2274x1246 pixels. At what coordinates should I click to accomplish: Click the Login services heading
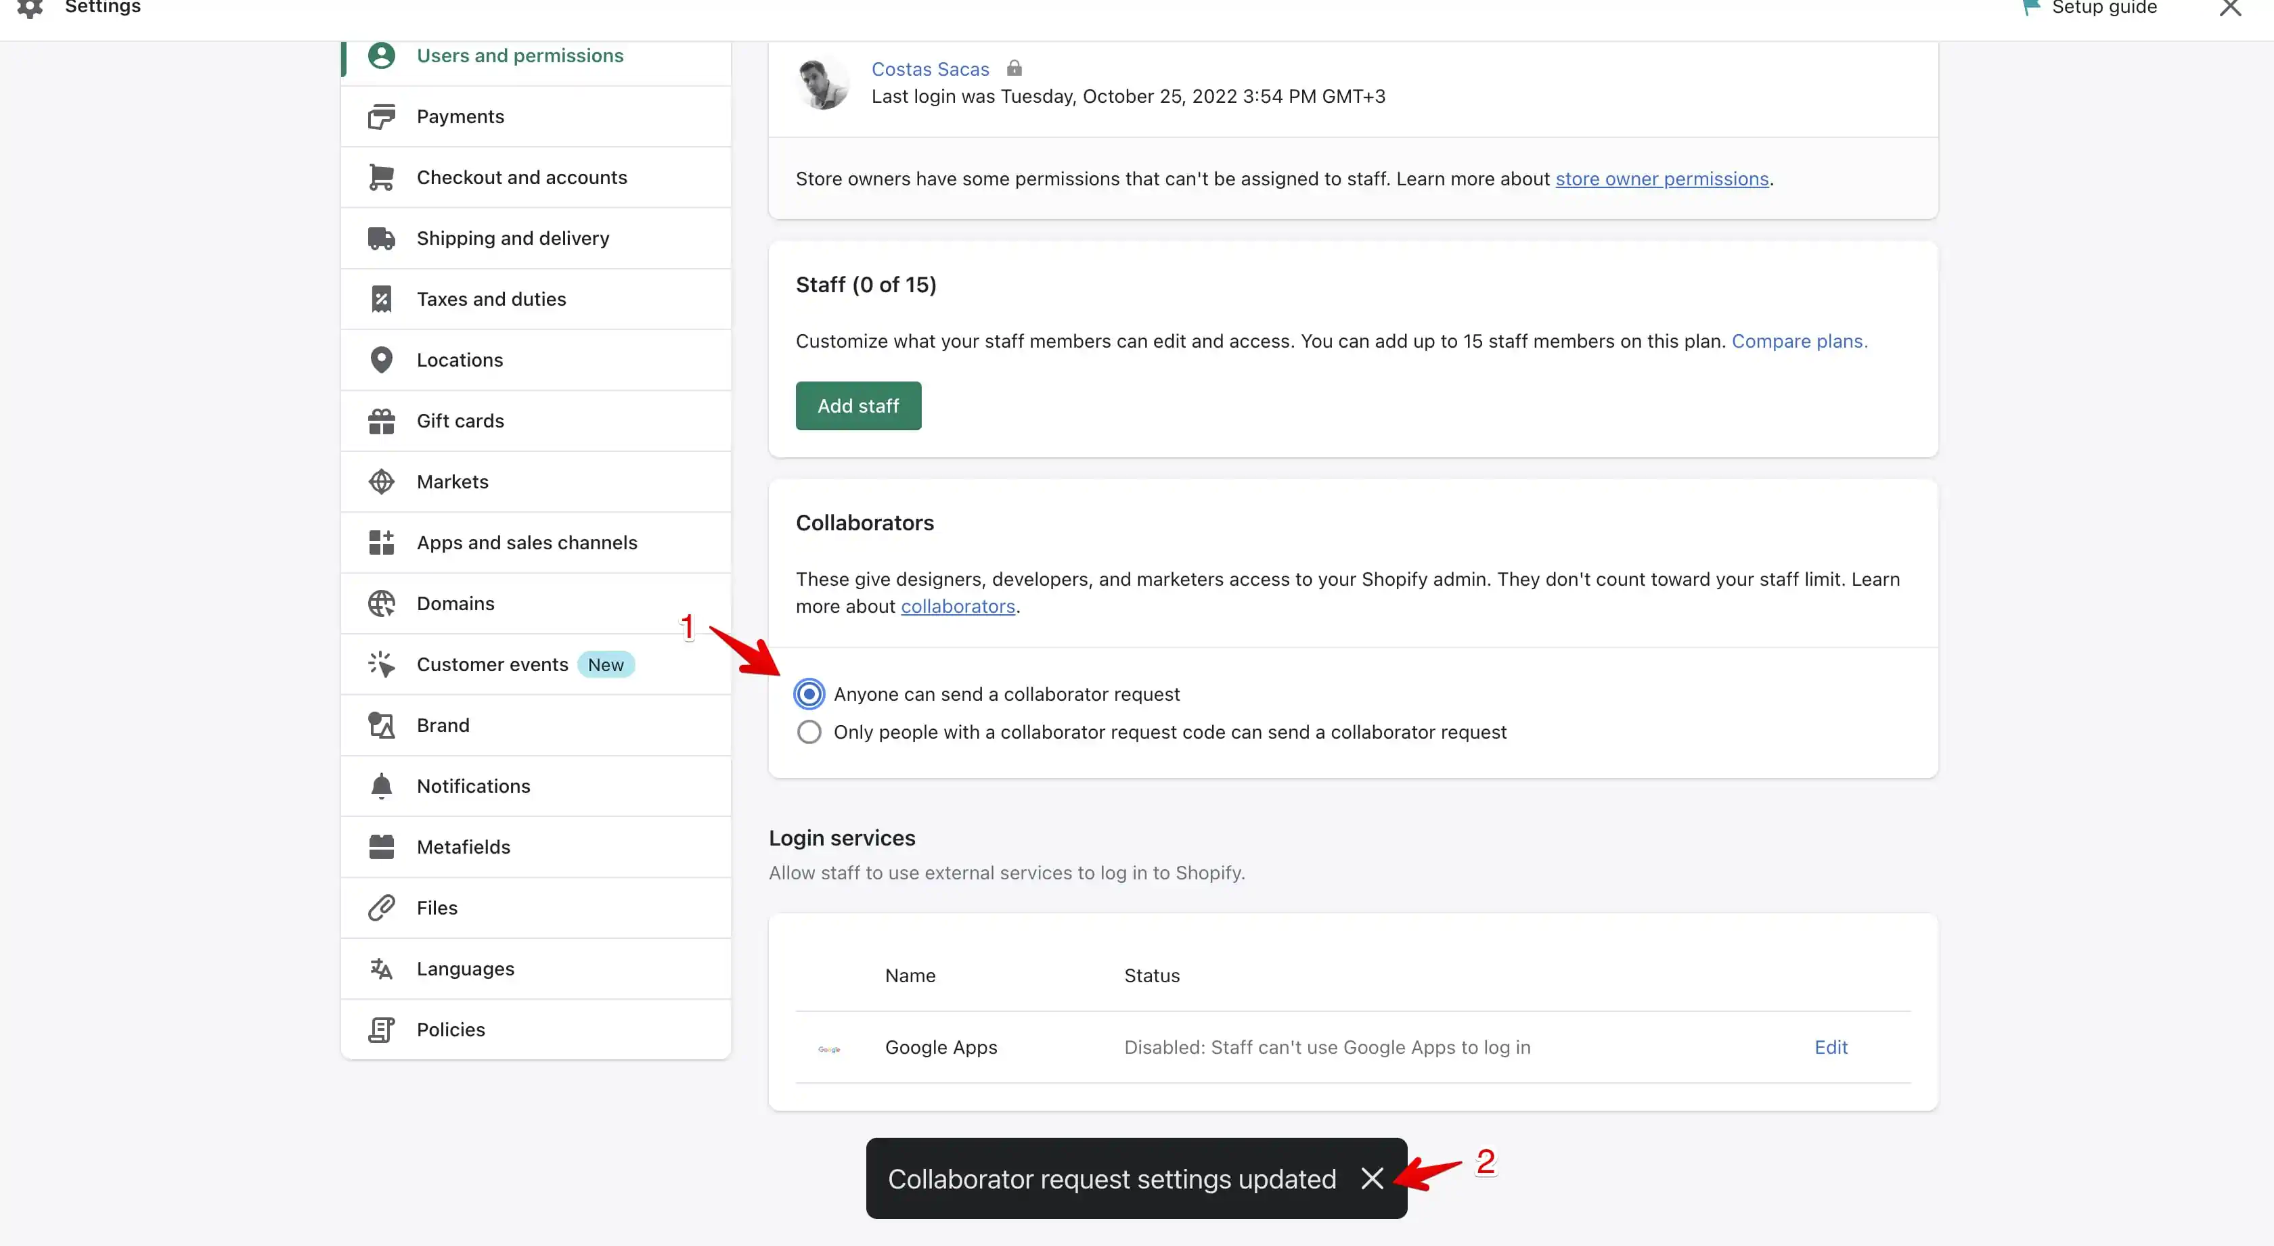click(842, 838)
